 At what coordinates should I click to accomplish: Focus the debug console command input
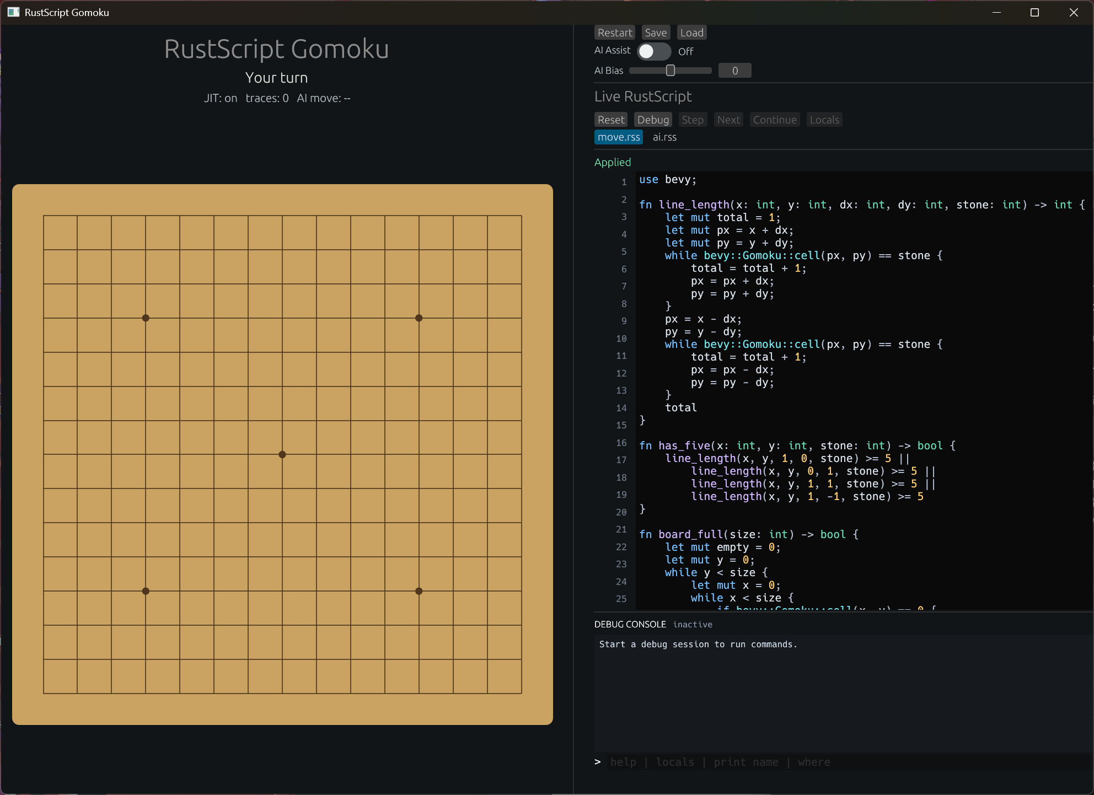point(849,762)
